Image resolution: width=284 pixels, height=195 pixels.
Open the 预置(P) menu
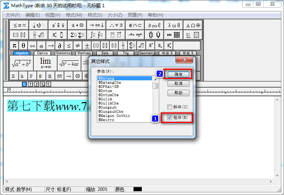click(135, 15)
